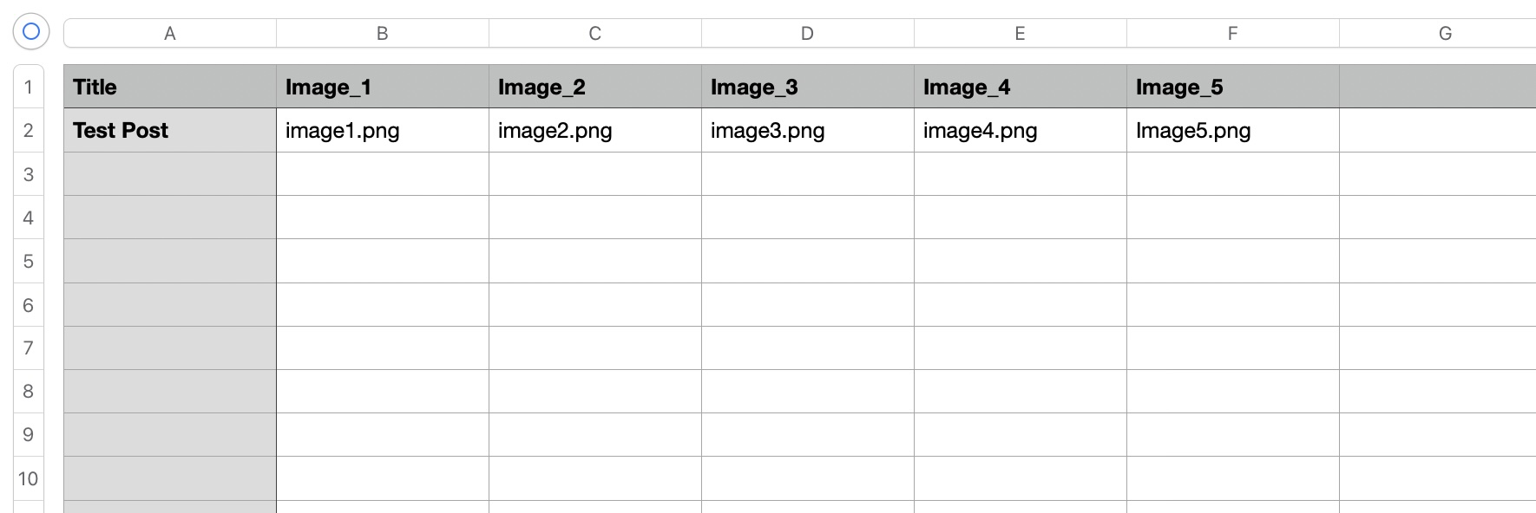Viewport: 1536px width, 513px height.
Task: Select row 1 header
Action: (x=29, y=87)
